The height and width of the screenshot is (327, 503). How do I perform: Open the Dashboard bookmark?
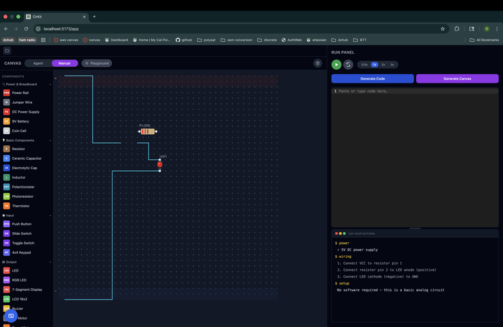click(117, 40)
